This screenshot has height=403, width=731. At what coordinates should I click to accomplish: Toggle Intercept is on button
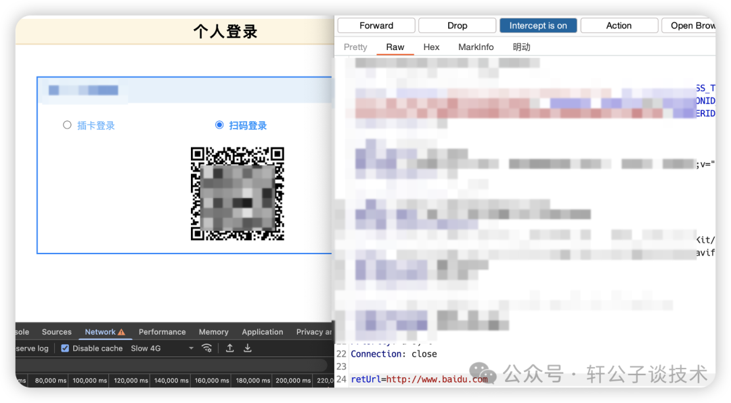coord(538,26)
